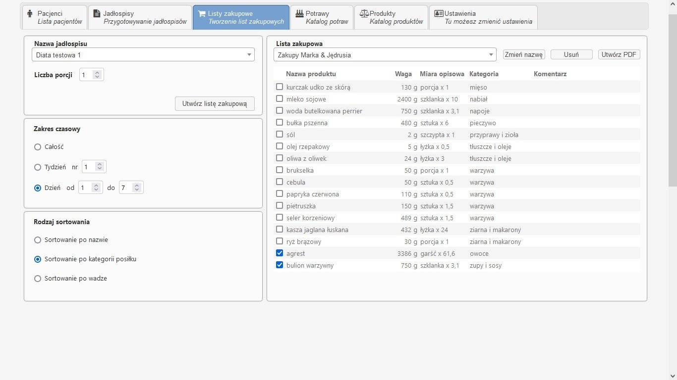Click the Nazwa produktu column header
The width and height of the screenshot is (677, 380).
click(311, 74)
